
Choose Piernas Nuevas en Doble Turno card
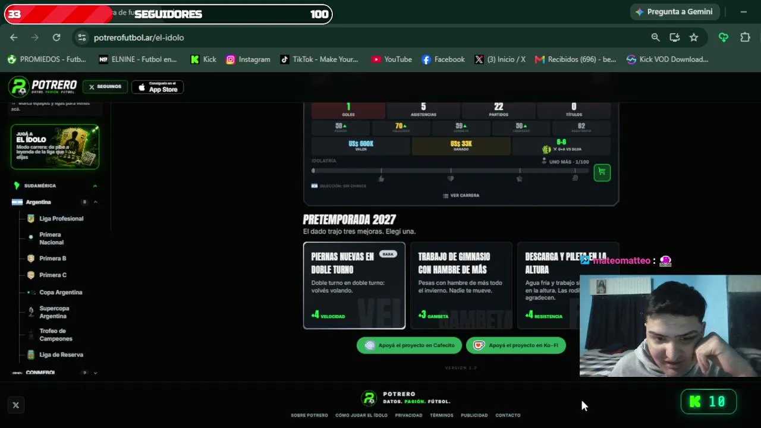pyautogui.click(x=354, y=285)
